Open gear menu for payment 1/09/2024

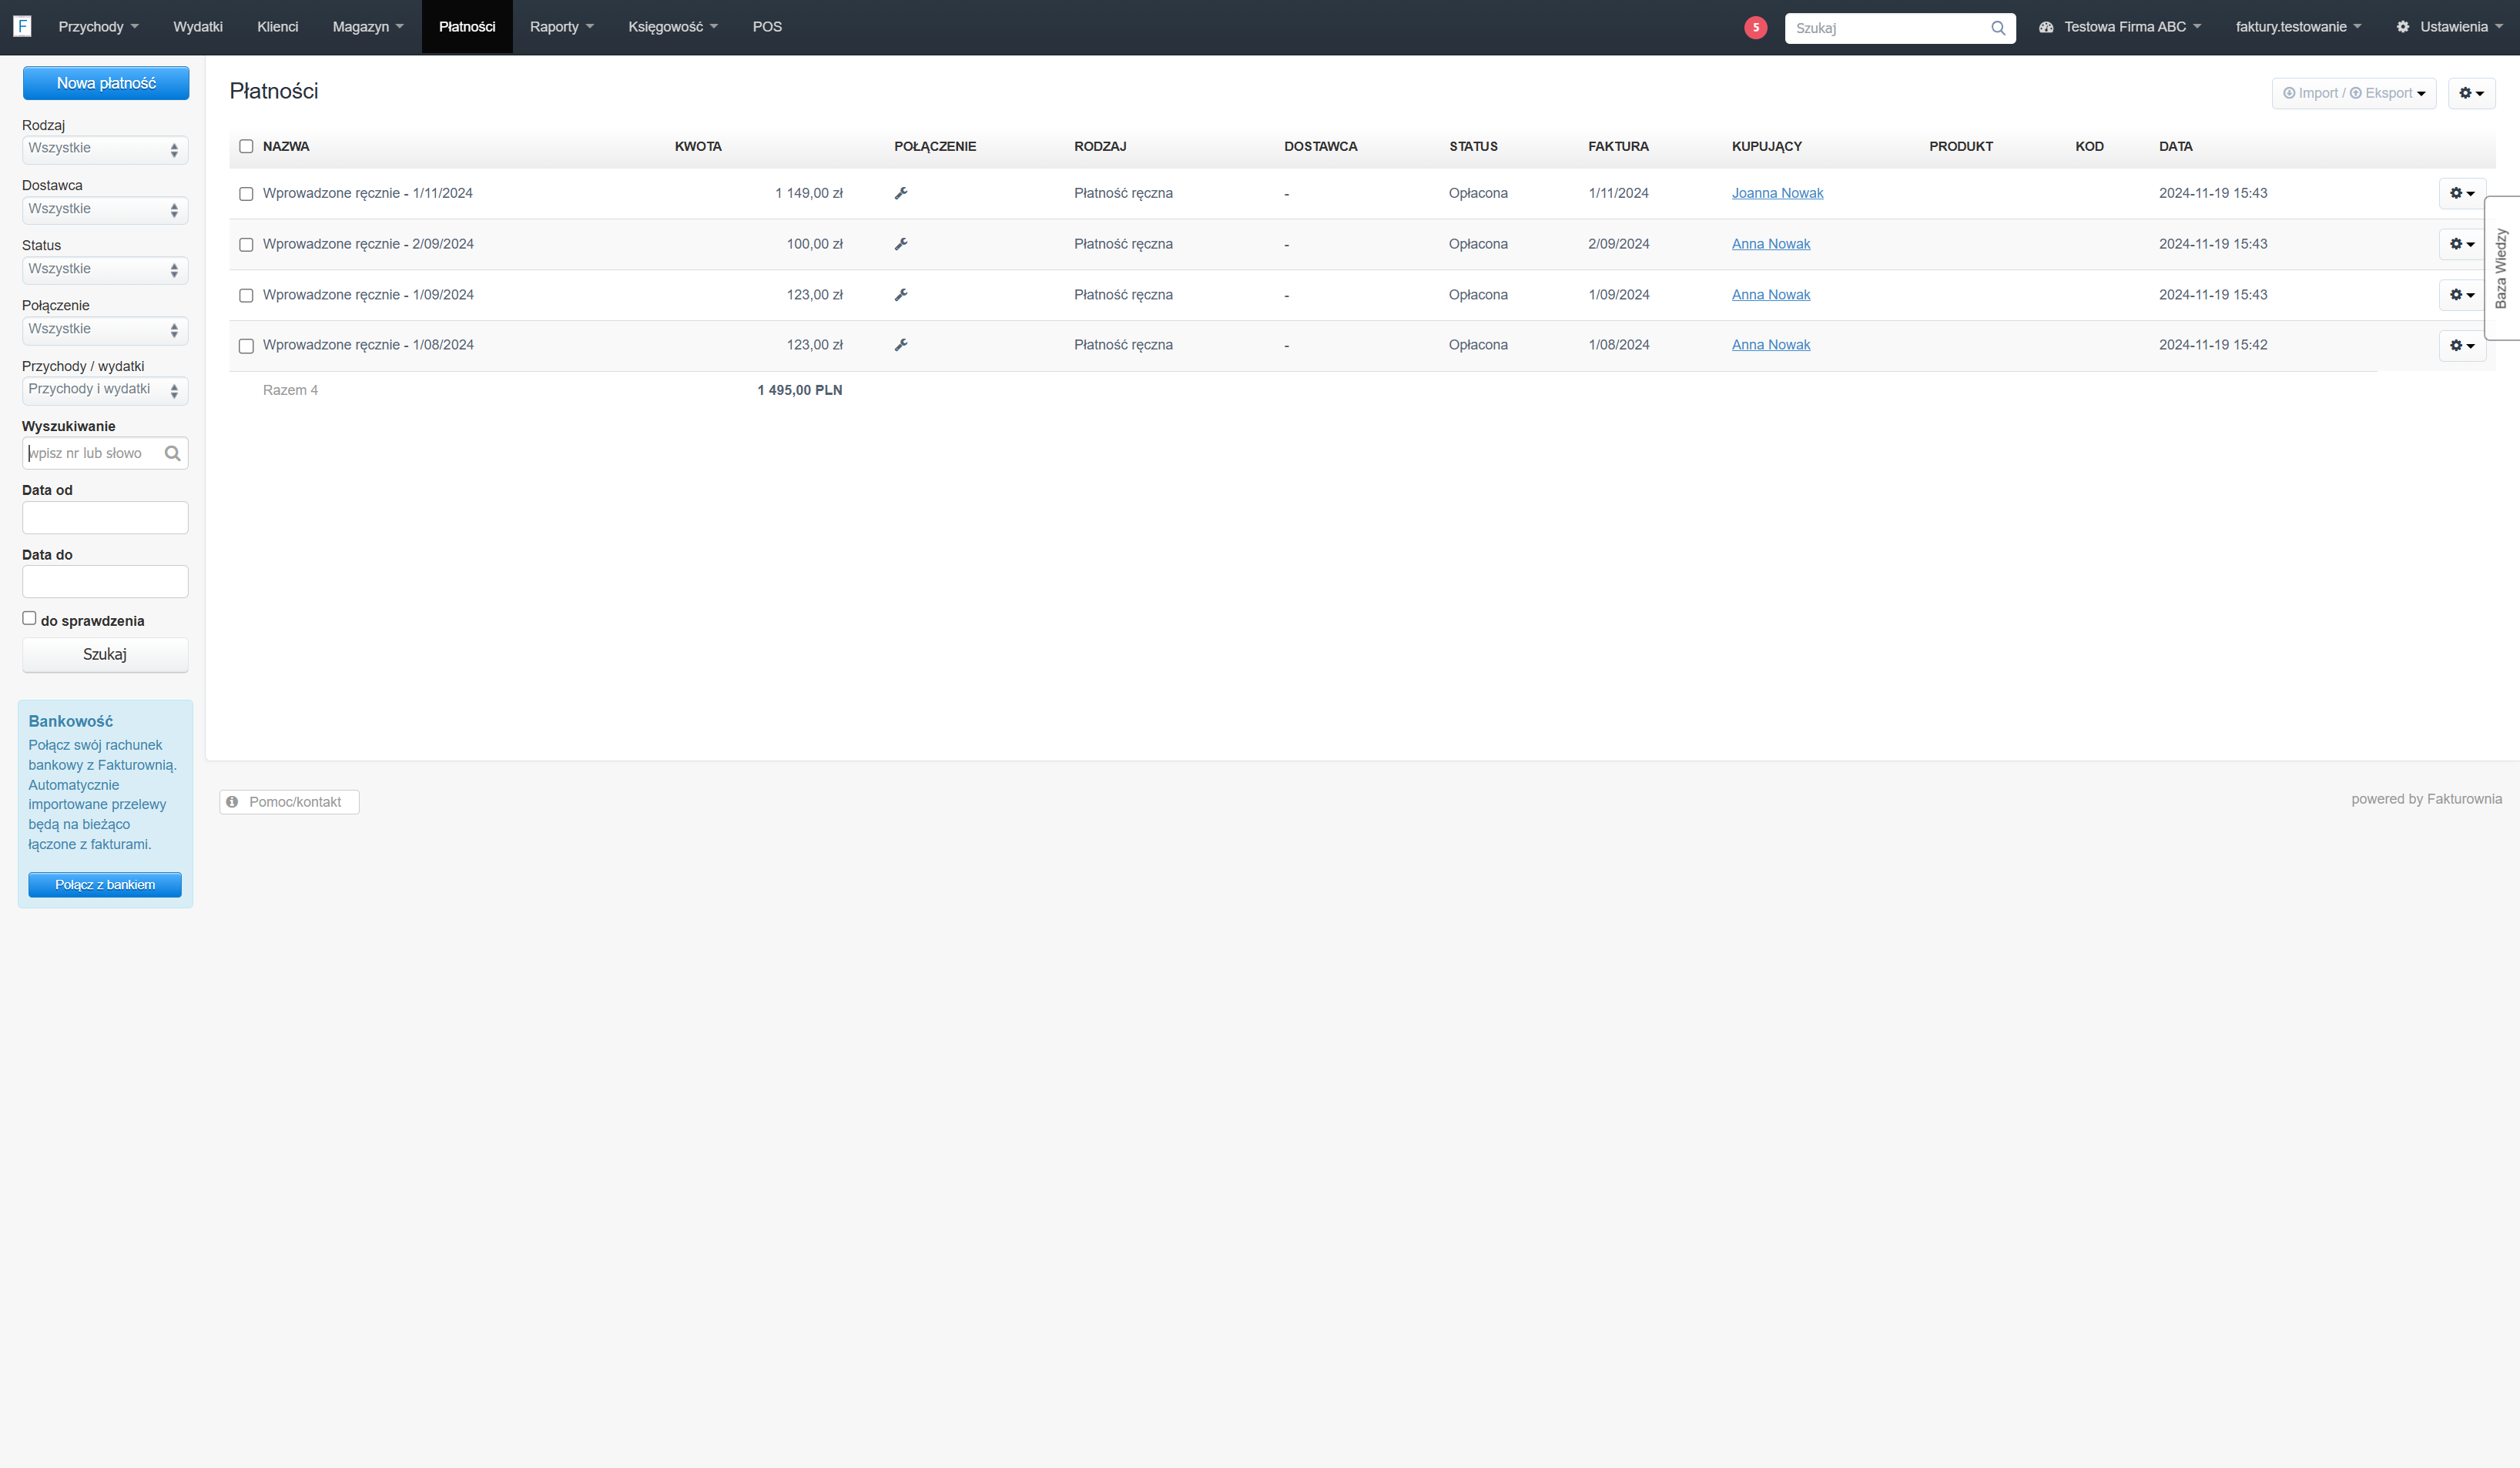[x=2462, y=295]
